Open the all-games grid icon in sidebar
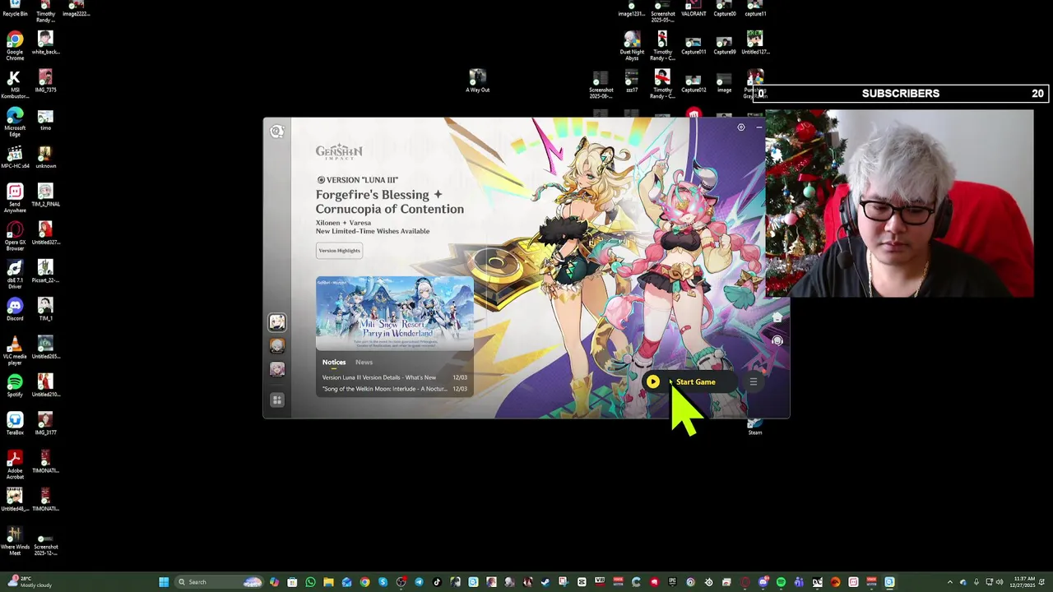1053x592 pixels. [277, 400]
